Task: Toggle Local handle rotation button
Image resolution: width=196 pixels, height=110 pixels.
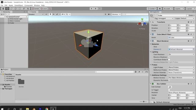Action: coord(43,9)
